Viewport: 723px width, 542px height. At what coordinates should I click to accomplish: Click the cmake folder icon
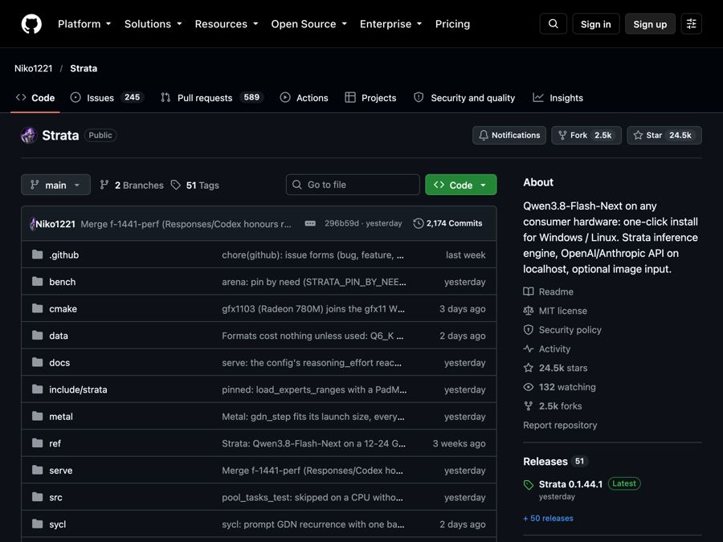tap(37, 308)
